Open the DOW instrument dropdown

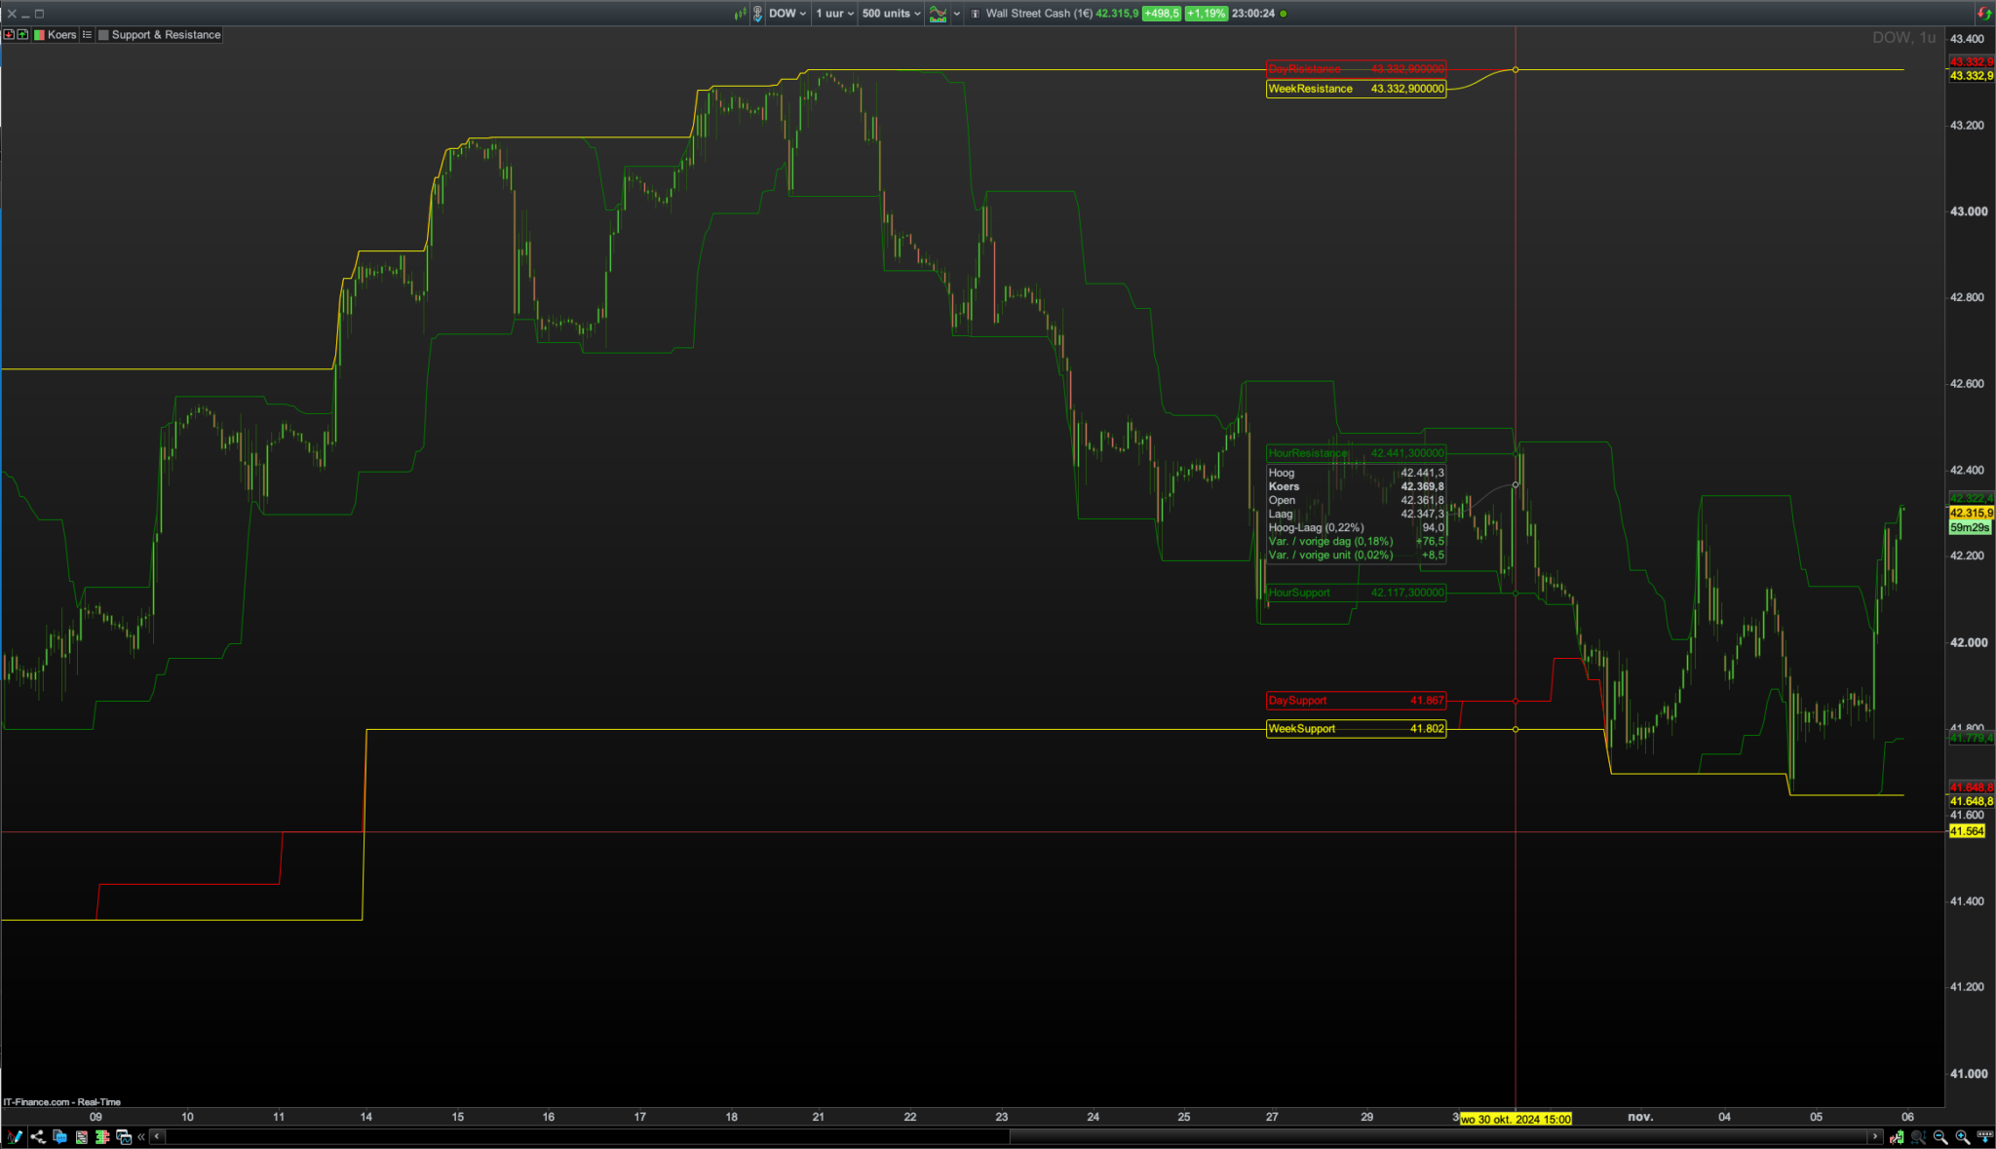[787, 14]
